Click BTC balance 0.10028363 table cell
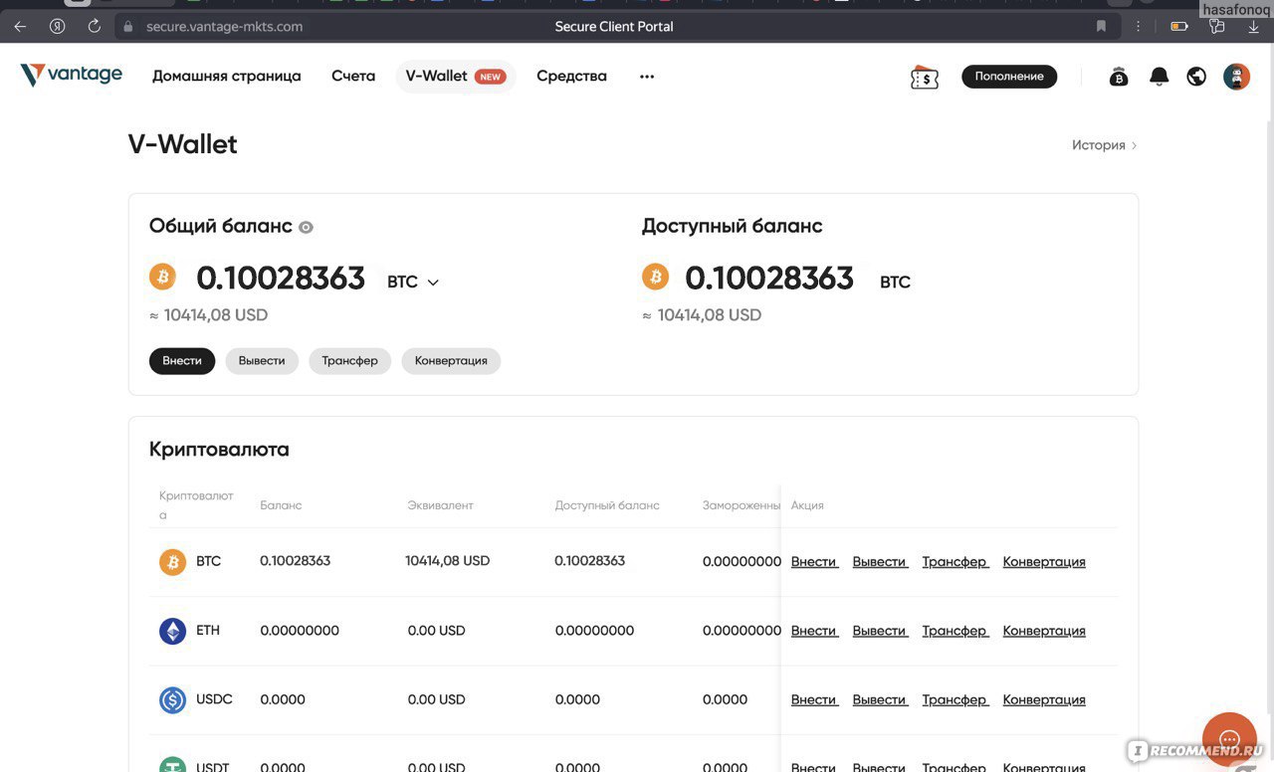1274x772 pixels. point(296,561)
